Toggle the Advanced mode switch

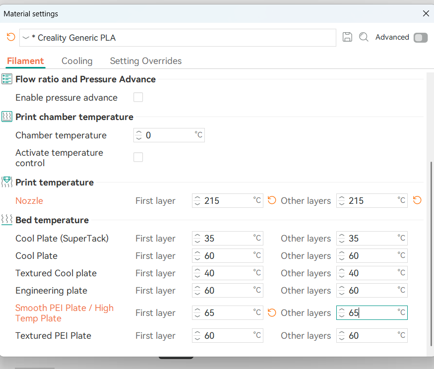pos(420,38)
